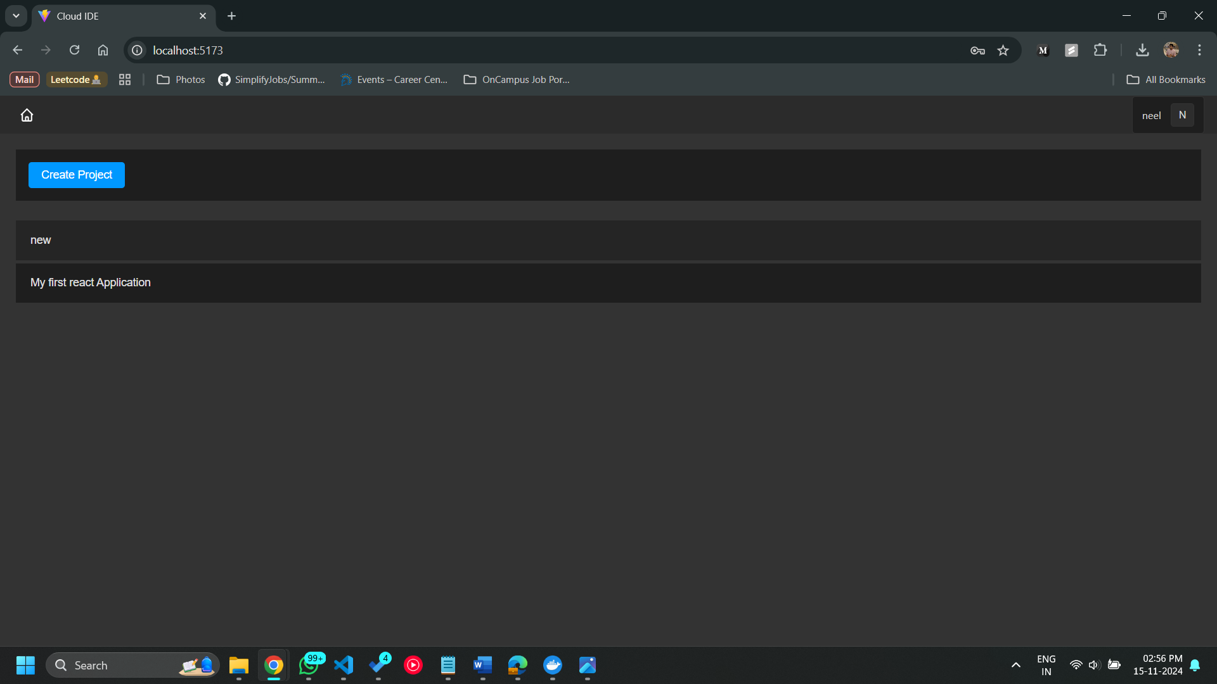Open File Explorer from taskbar
This screenshot has height=684, width=1217.
click(x=239, y=665)
